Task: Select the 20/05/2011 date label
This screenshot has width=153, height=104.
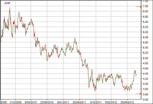Action: click(79, 101)
